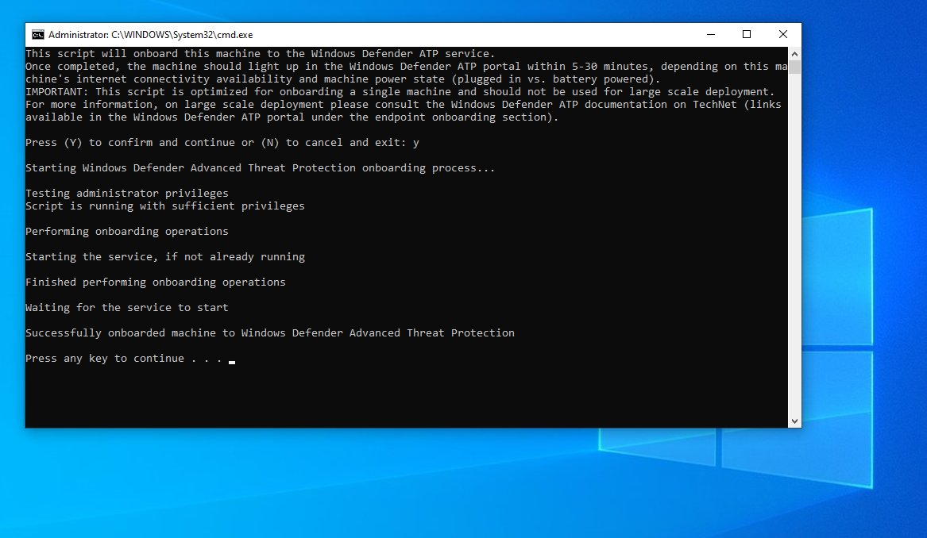927x538 pixels.
Task: Click 'Finished performing onboarding operations' line
Action: [156, 282]
